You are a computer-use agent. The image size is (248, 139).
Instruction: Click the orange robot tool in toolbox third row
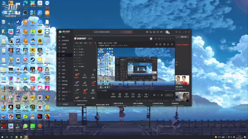click(85, 91)
